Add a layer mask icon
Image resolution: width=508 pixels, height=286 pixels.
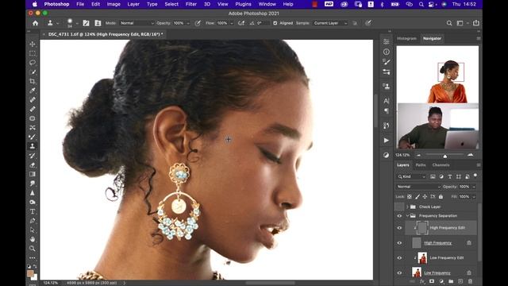432,281
